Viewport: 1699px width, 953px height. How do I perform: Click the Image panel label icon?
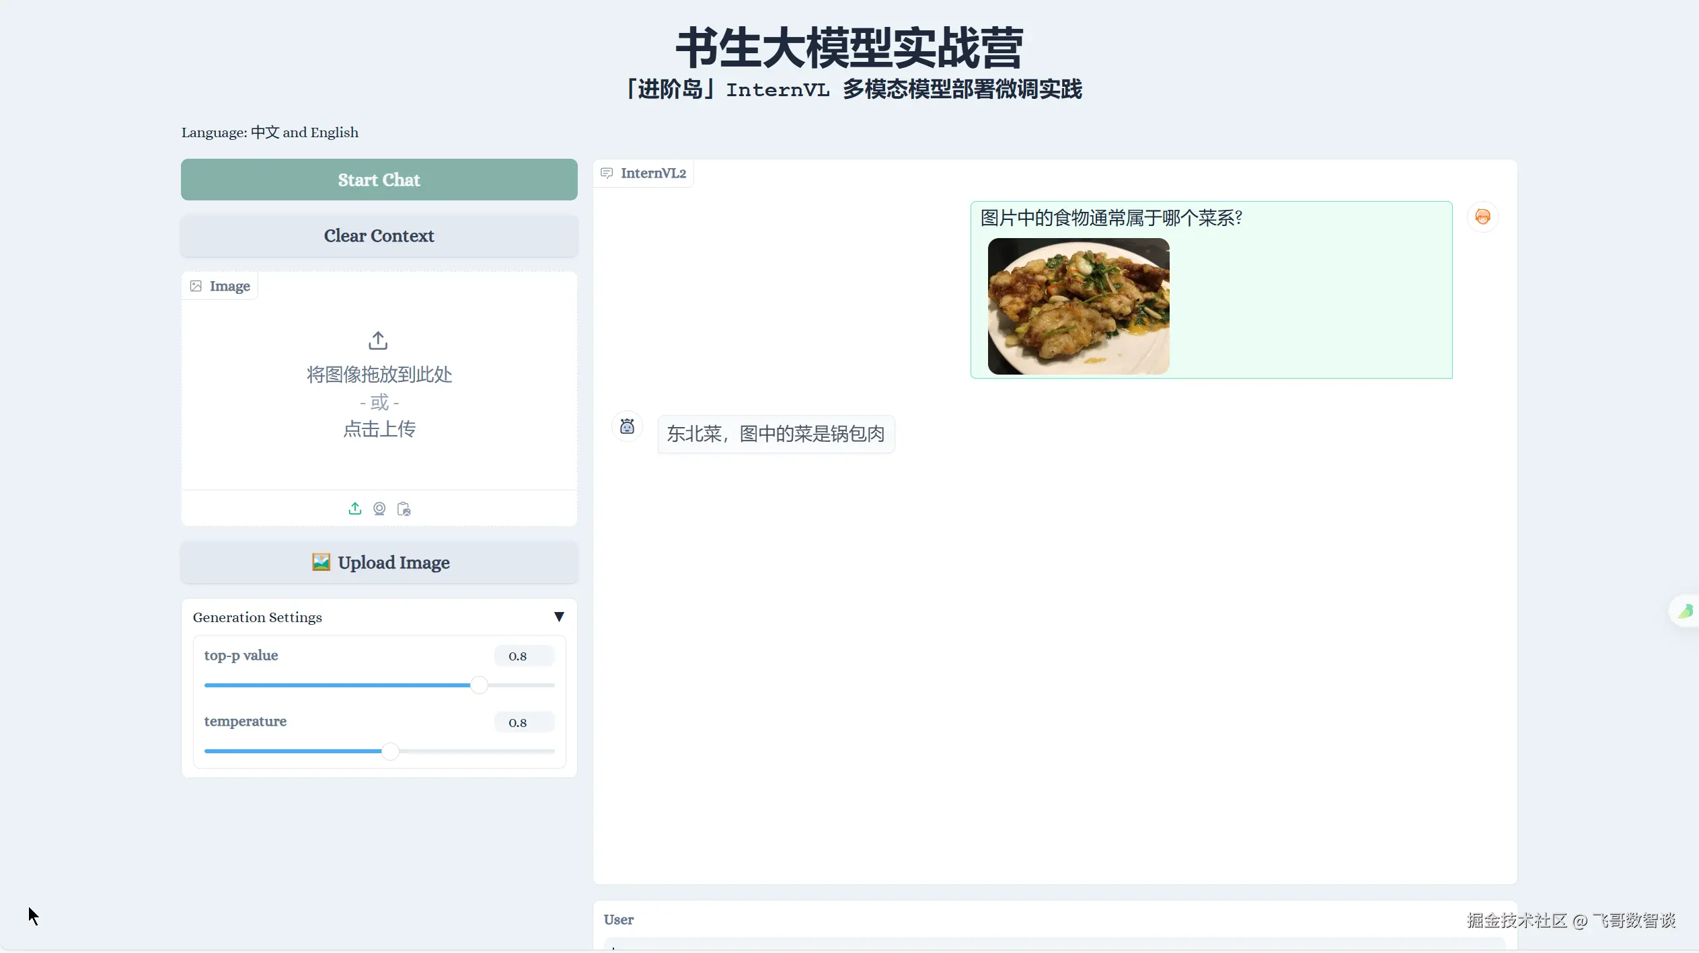tap(196, 286)
